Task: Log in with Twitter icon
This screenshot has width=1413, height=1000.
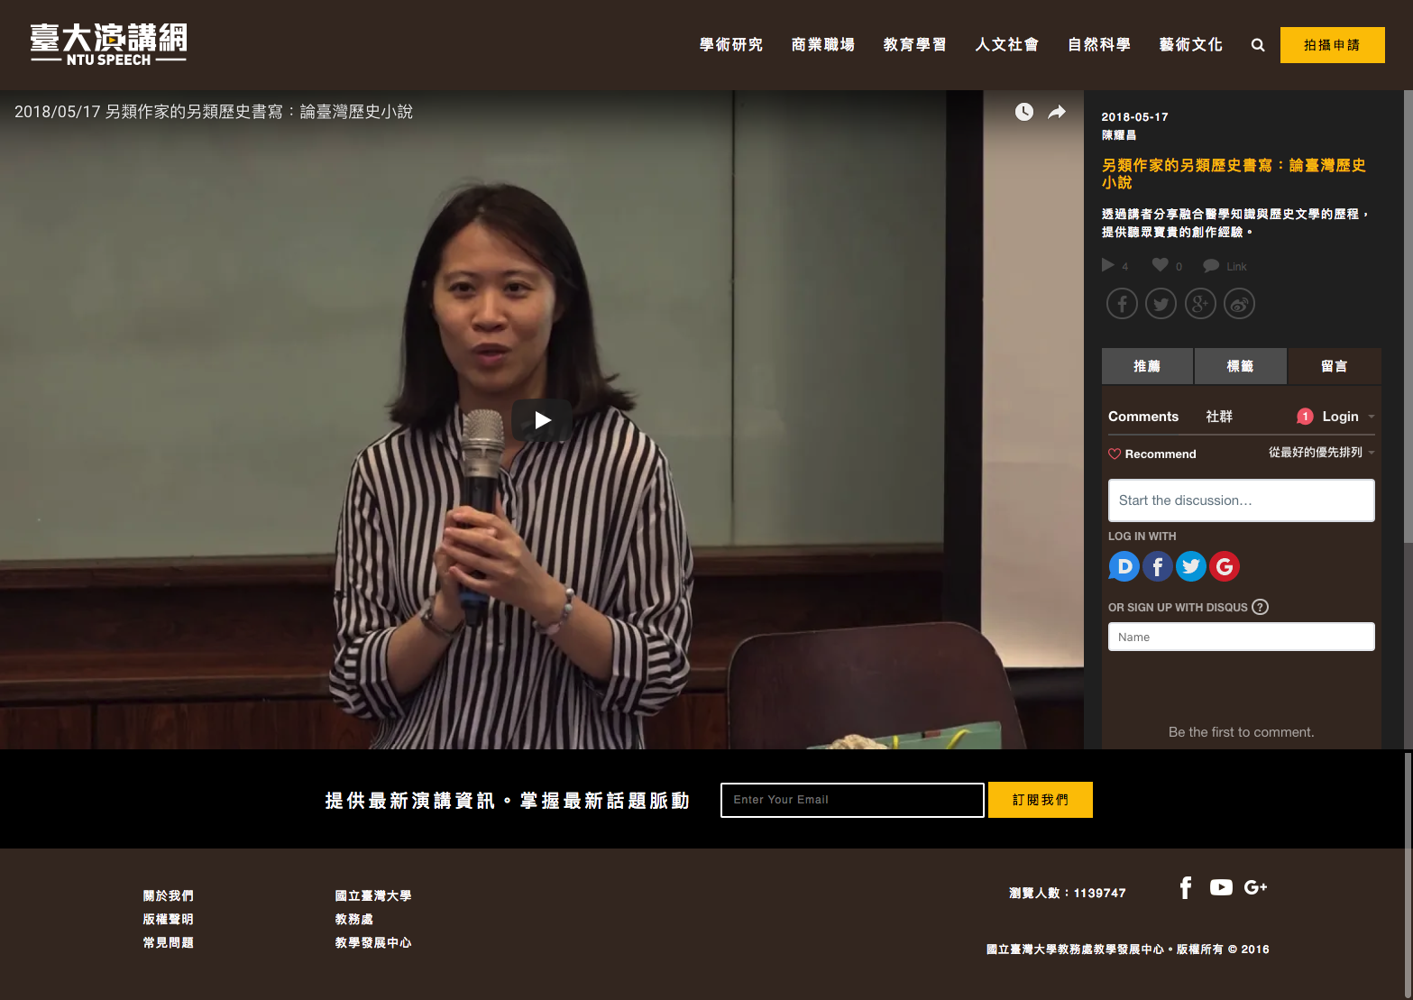Action: pyautogui.click(x=1191, y=566)
